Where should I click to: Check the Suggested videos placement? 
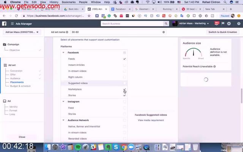point(125,83)
